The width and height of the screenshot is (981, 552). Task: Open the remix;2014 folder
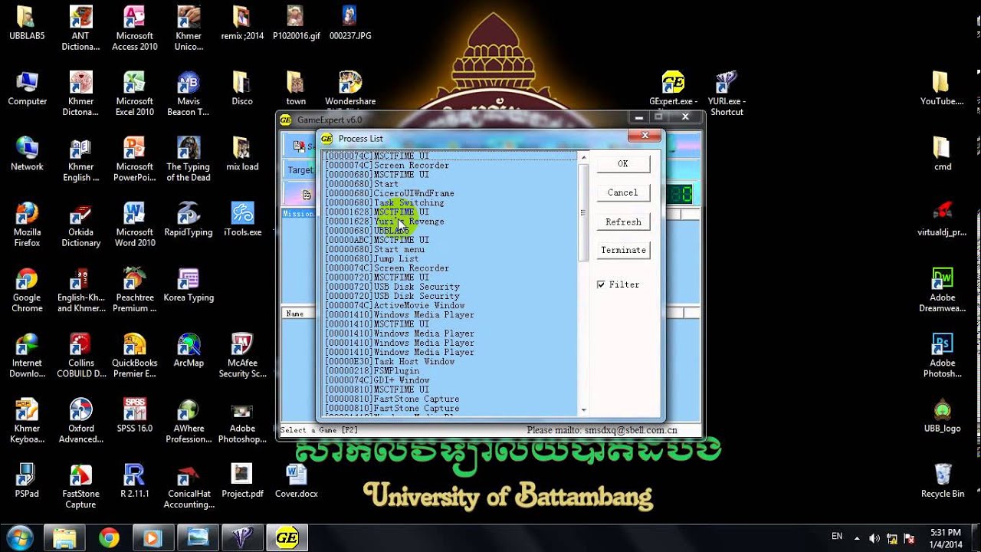[242, 23]
